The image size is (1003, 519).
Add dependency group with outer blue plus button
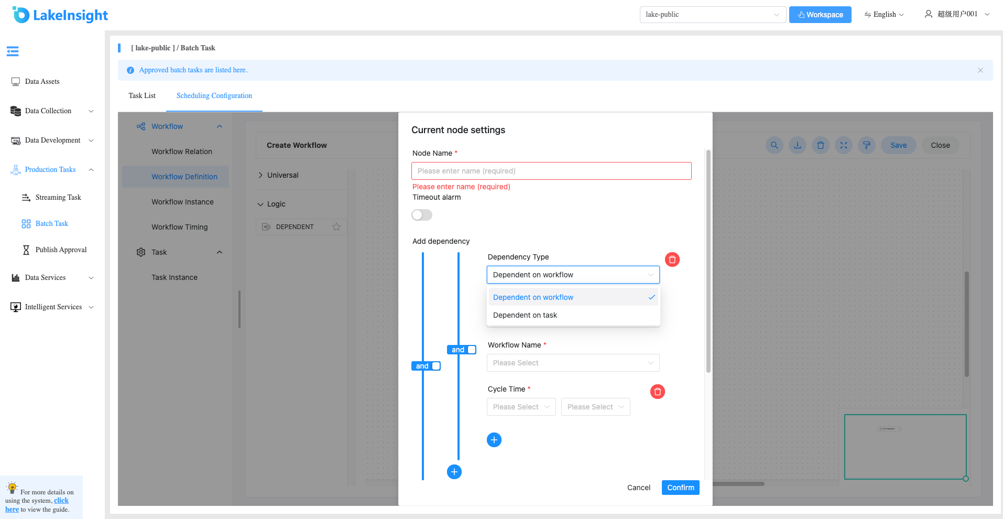(454, 472)
